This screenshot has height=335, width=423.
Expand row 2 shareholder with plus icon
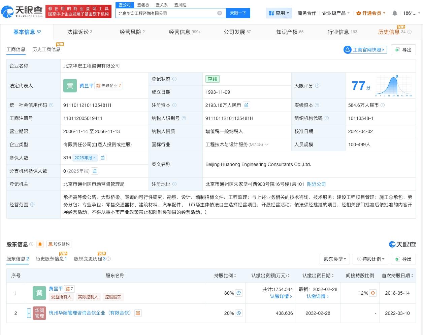[29, 313]
